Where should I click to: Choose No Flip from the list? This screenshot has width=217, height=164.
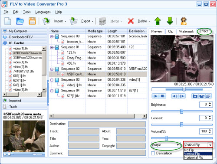click(x=198, y=150)
